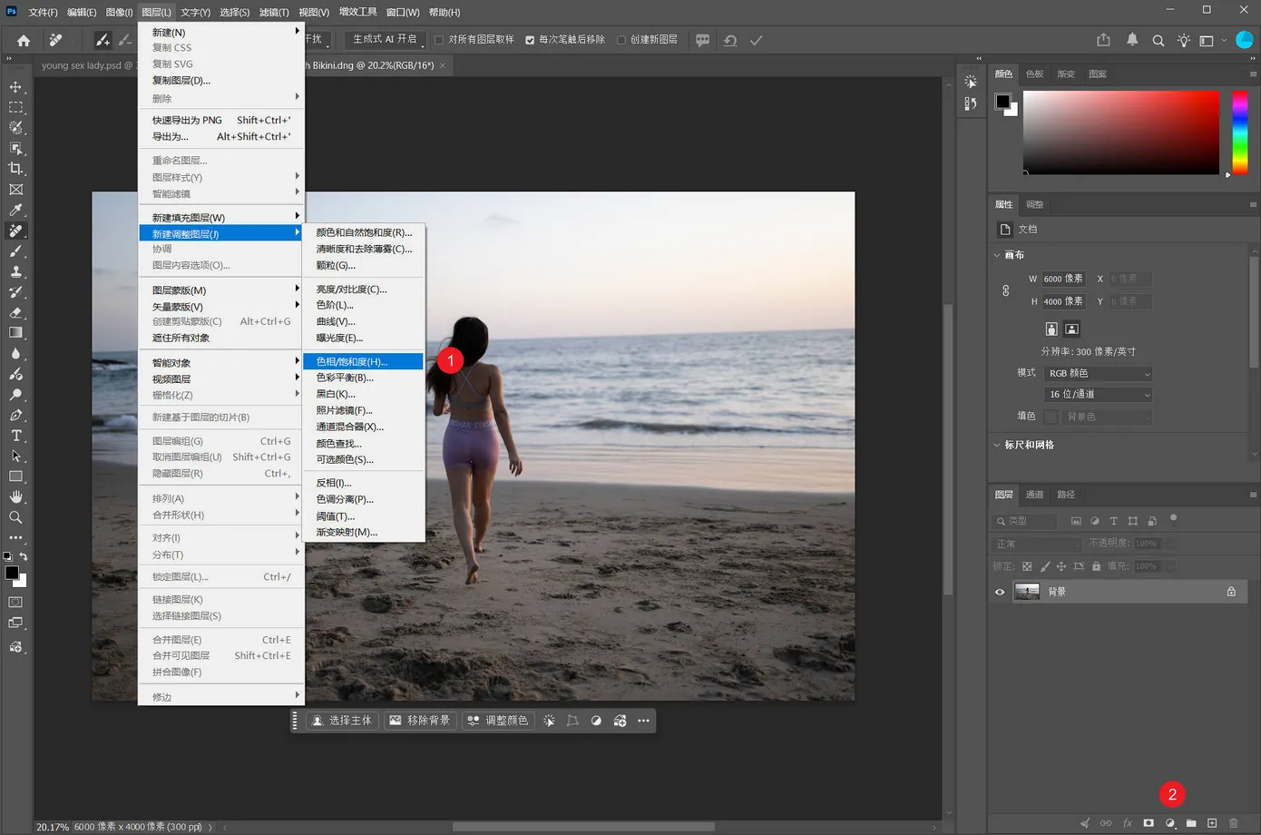
Task: Open the 16 位/通道 bit depth dropdown
Action: pos(1099,394)
